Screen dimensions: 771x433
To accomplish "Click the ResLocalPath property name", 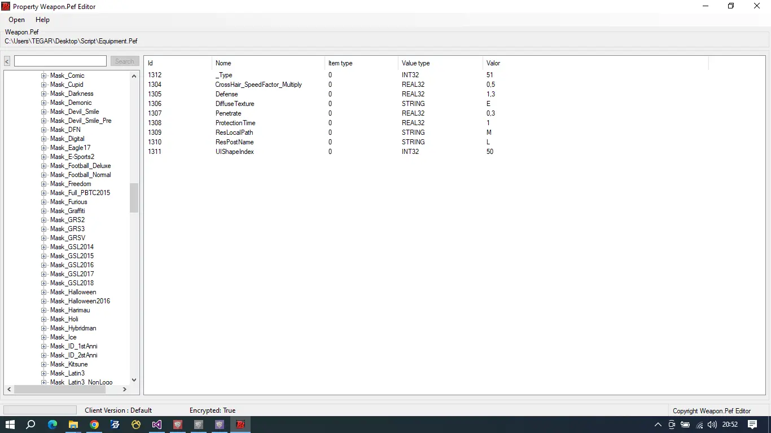I will (234, 132).
